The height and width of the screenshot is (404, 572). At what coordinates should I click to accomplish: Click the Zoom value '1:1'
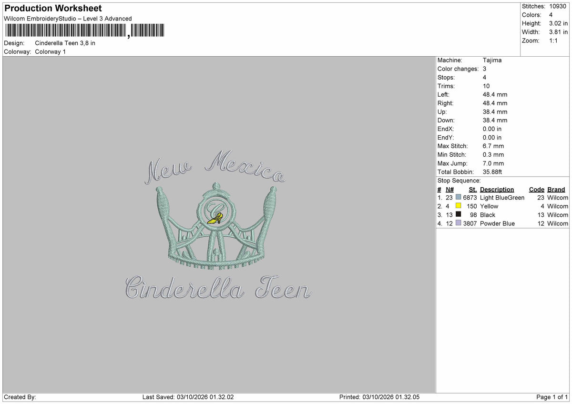coord(554,40)
